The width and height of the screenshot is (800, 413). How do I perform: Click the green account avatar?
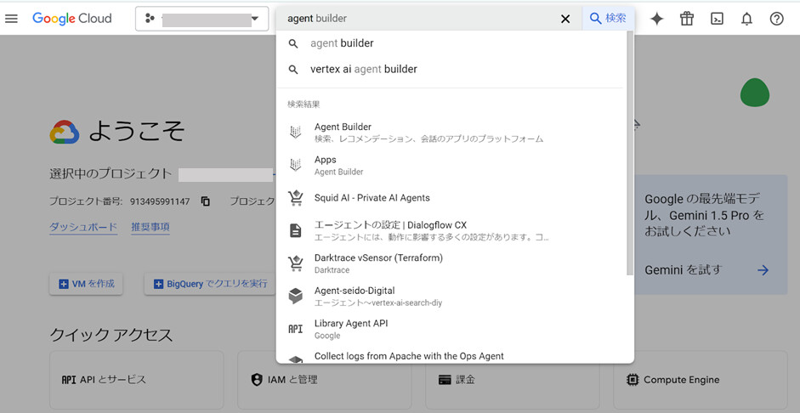(754, 93)
